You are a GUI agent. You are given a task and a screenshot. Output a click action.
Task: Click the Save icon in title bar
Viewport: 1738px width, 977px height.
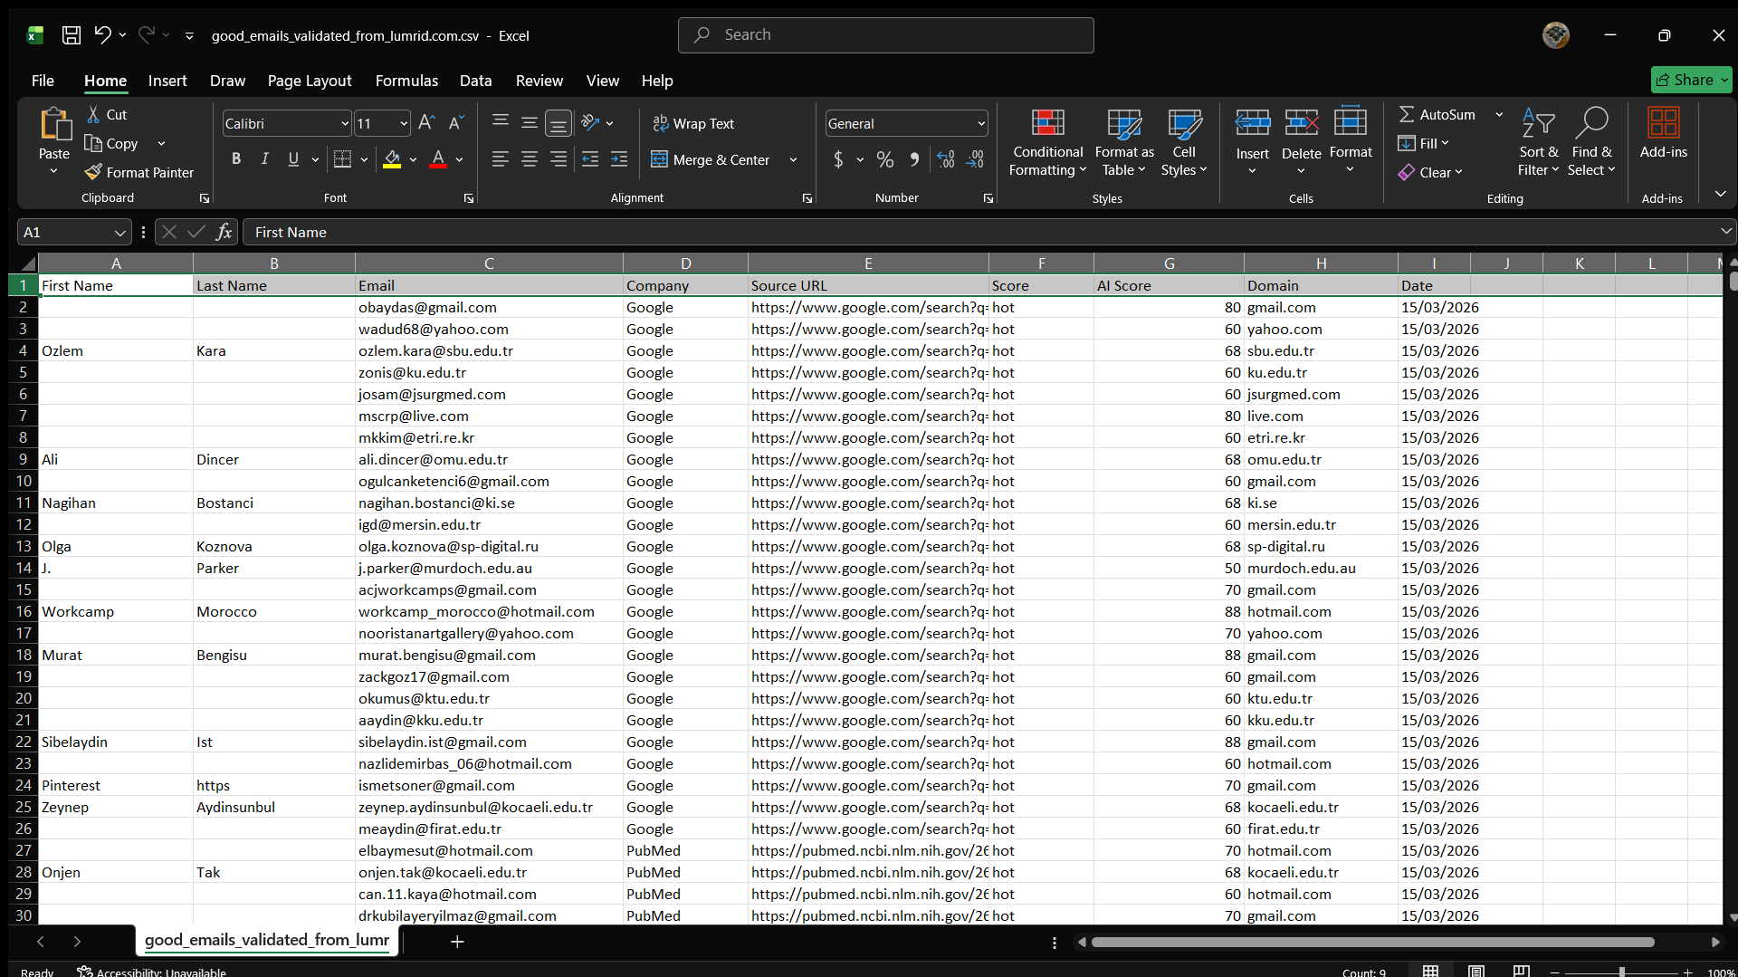click(x=71, y=35)
